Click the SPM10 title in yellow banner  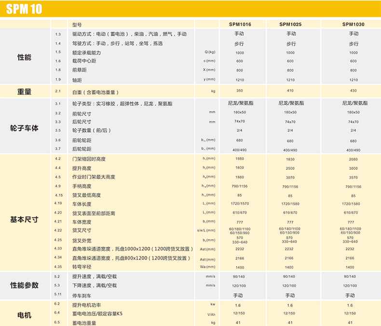[x=25, y=9]
